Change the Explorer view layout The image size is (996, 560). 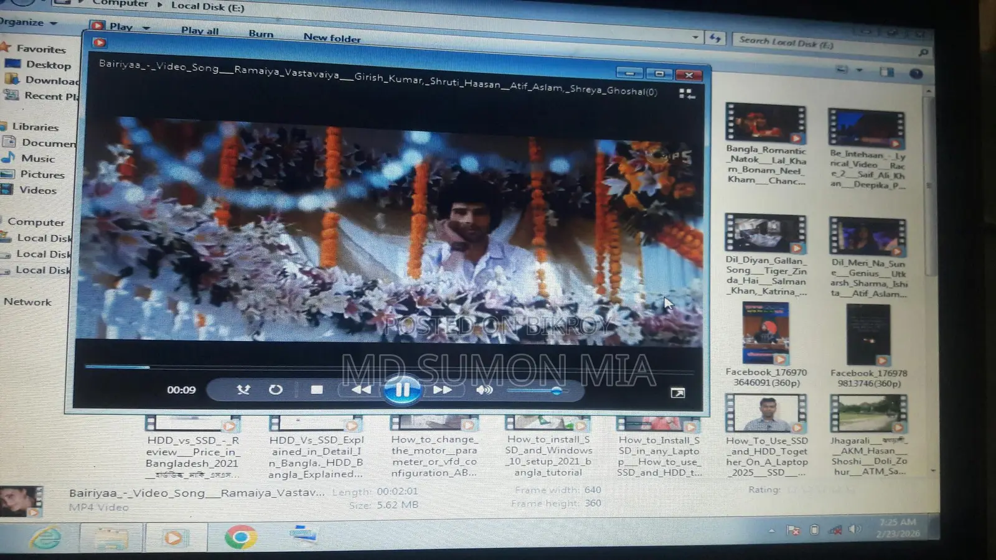coord(842,69)
